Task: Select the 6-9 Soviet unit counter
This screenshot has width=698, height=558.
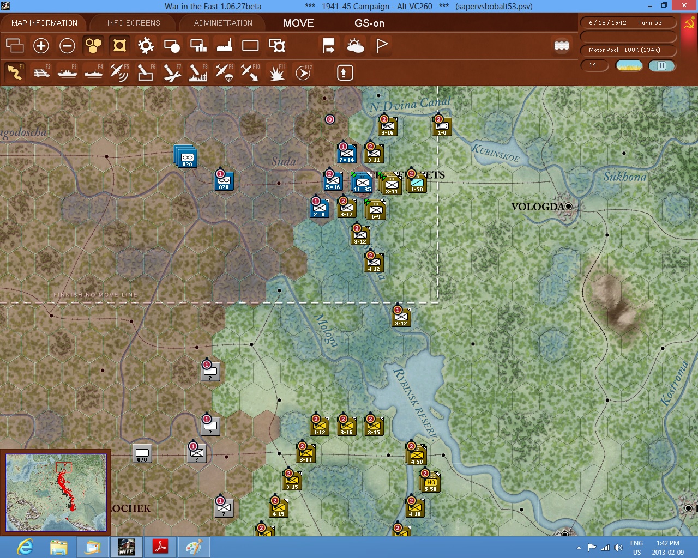Action: 376,210
